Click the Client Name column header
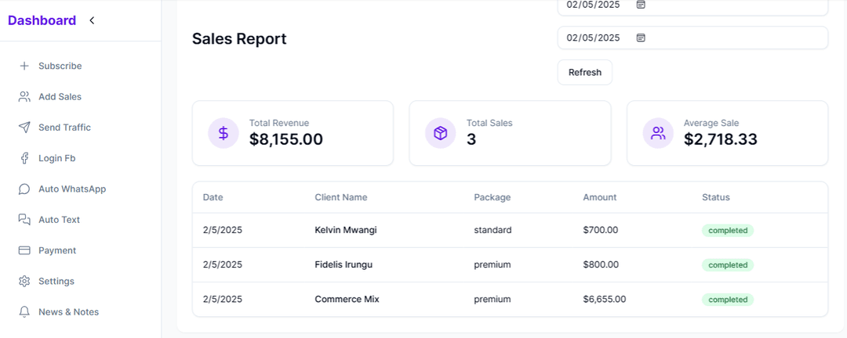Image resolution: width=847 pixels, height=338 pixels. point(341,197)
